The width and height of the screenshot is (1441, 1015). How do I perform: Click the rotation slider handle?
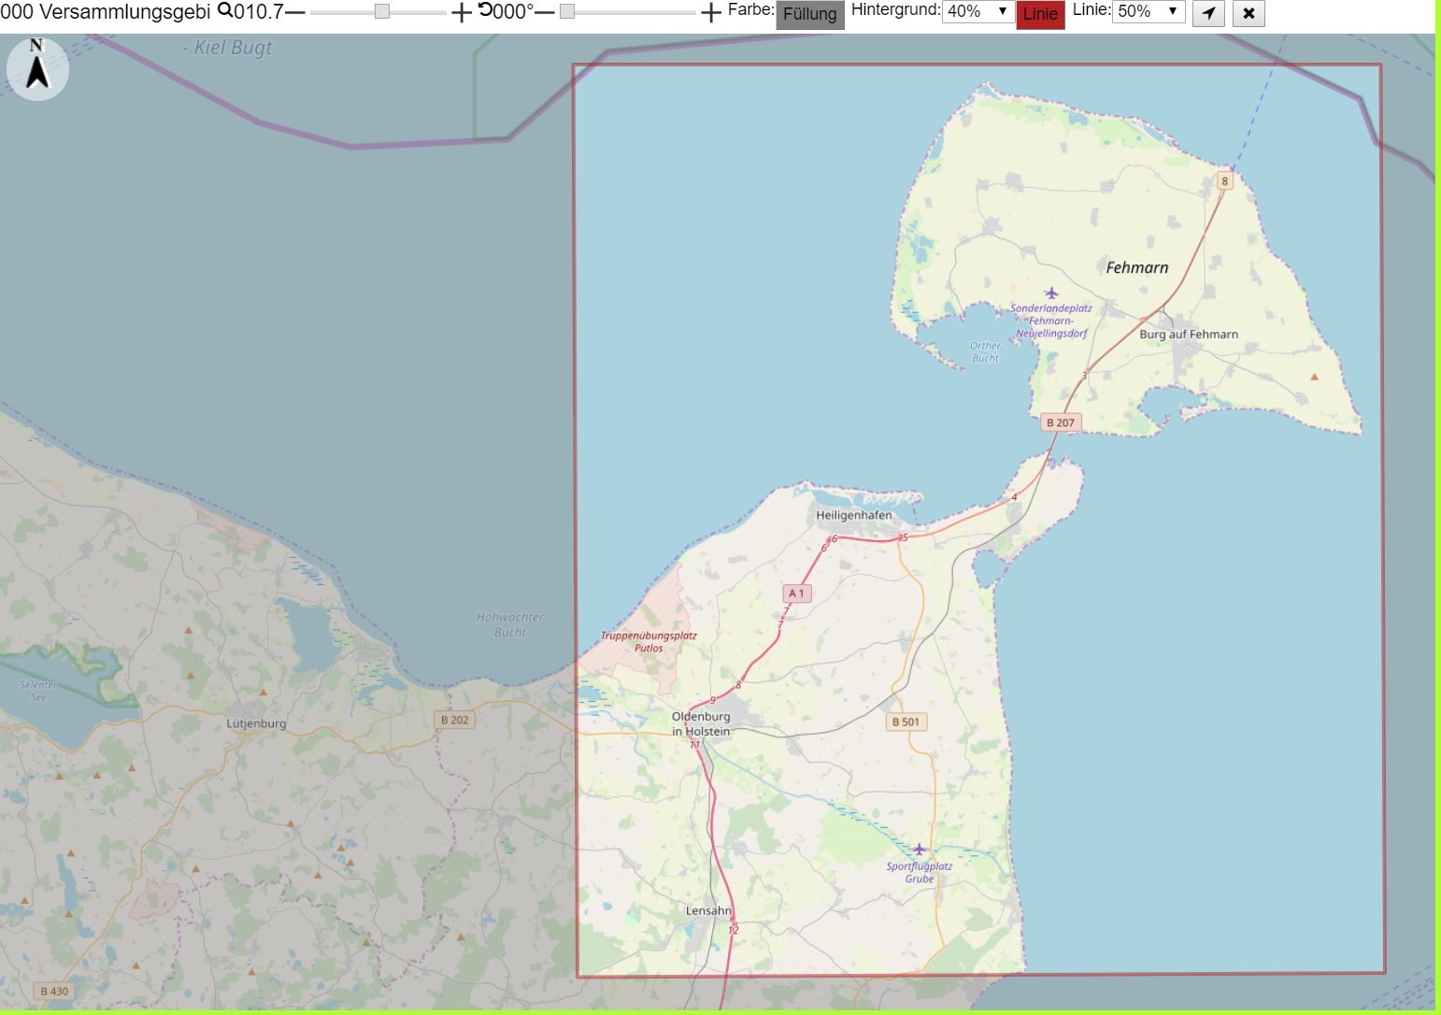tap(567, 11)
